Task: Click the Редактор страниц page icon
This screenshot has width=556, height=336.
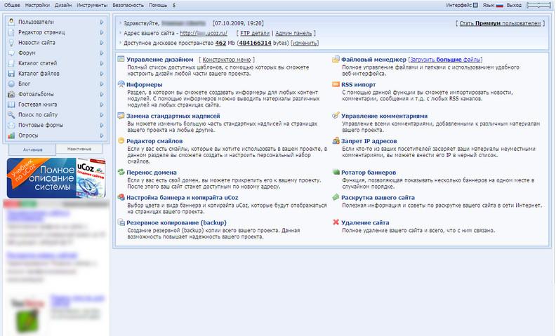Action: [x=11, y=32]
